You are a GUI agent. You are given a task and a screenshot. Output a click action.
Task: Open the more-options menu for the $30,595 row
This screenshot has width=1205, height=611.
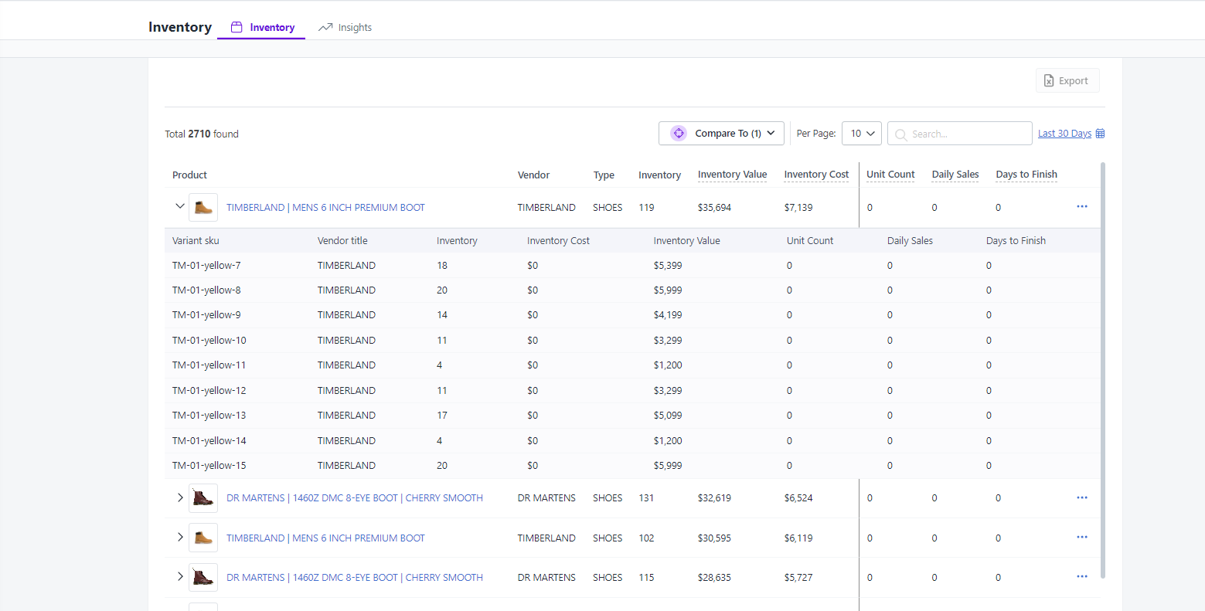[1082, 537]
